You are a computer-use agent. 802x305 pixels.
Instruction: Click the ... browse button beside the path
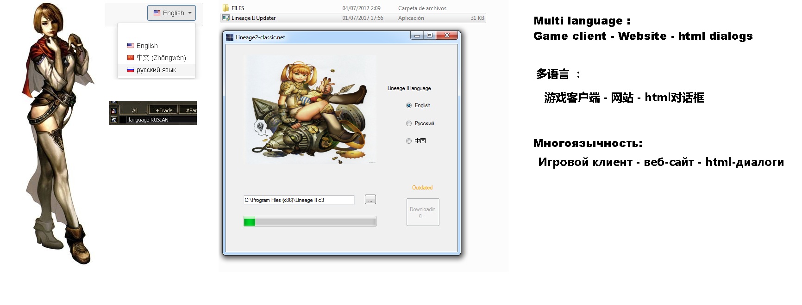coord(370,200)
